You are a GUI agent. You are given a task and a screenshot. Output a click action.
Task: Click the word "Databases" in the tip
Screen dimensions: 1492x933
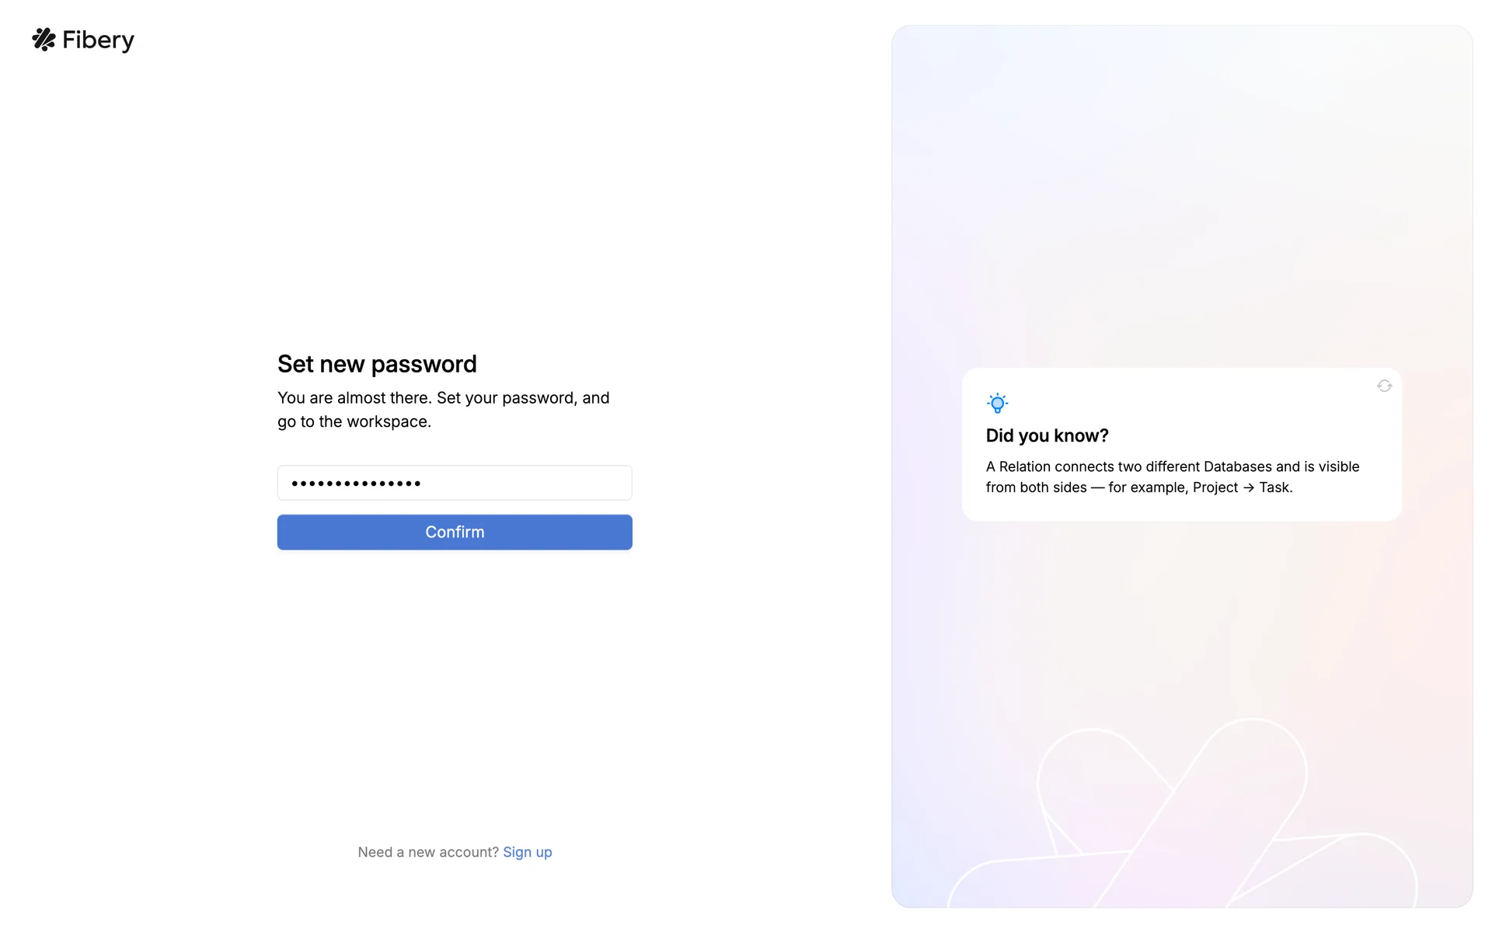[1237, 467]
